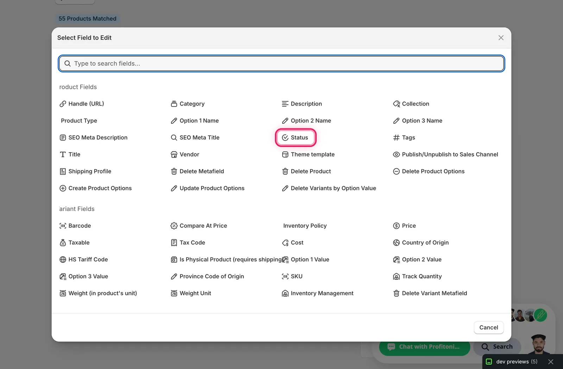Screen dimensions: 563x369
Task: Select the Shipping Profile icon
Action: coord(63,171)
